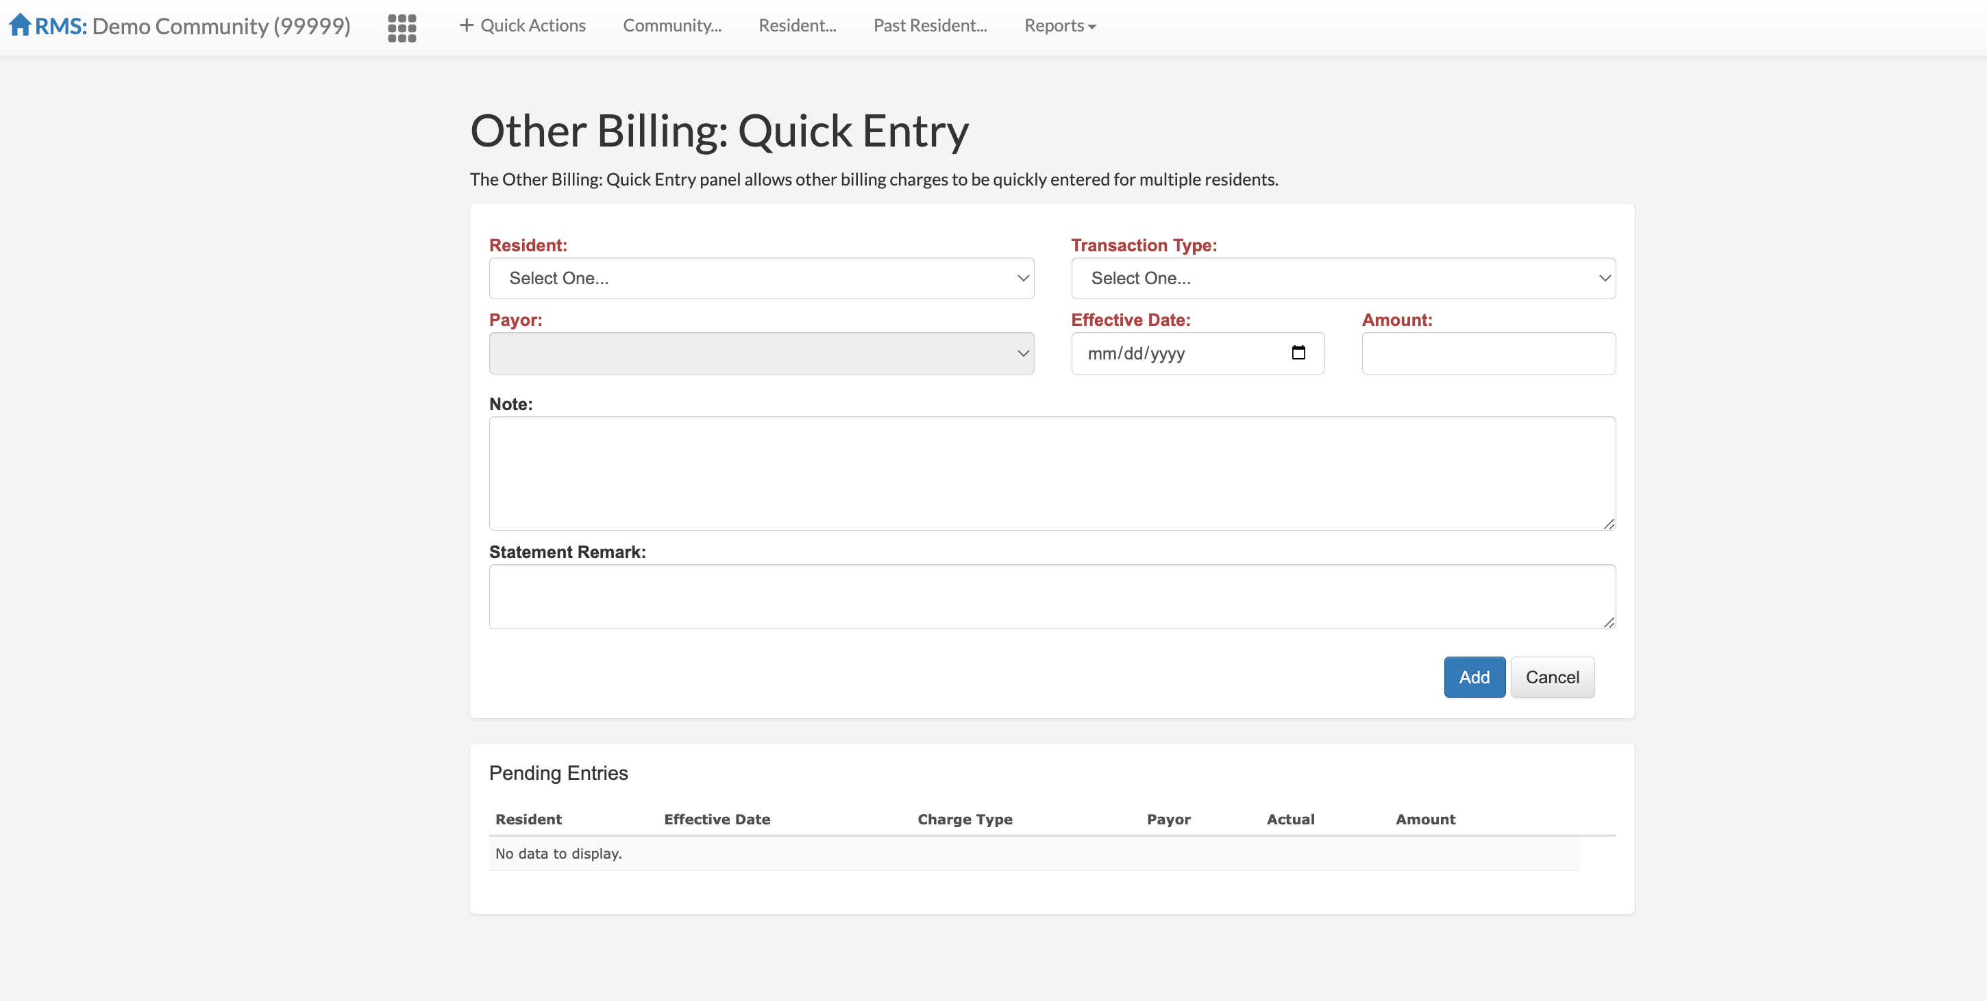This screenshot has width=1987, height=1001.
Task: Click the RMS home house icon
Action: coord(19,25)
